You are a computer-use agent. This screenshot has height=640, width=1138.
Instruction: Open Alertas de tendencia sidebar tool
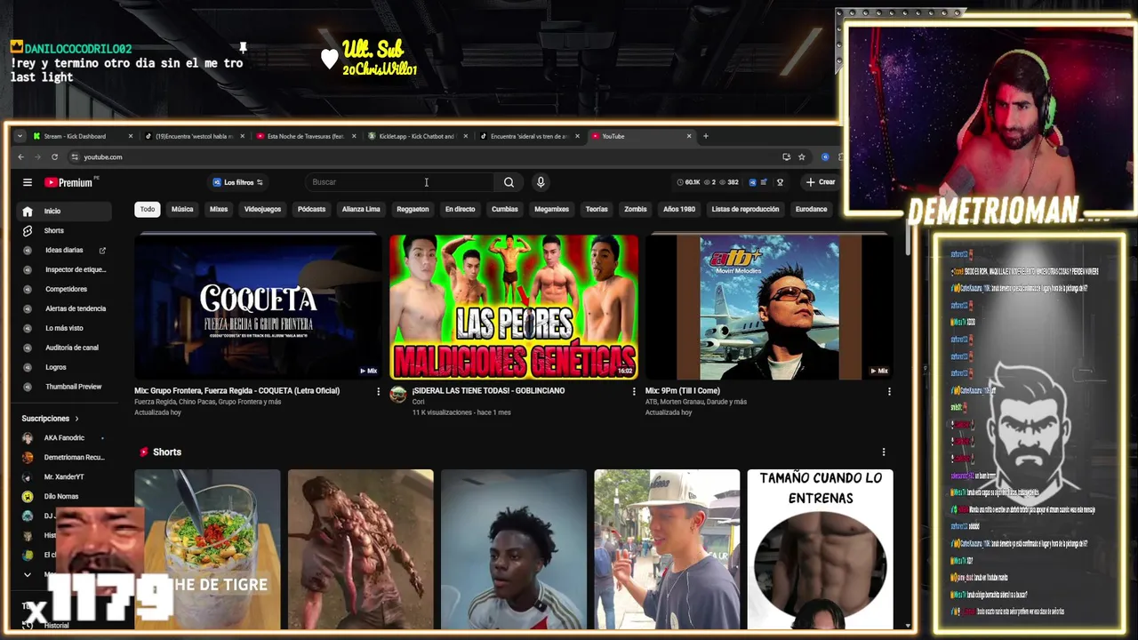[65, 308]
